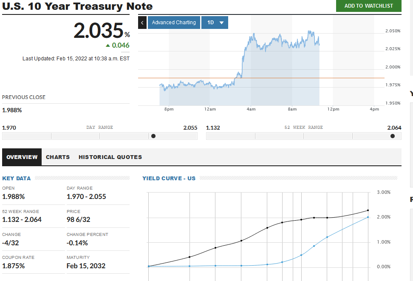Expand the 1D time range dropdown
The width and height of the screenshot is (413, 281).
(215, 23)
